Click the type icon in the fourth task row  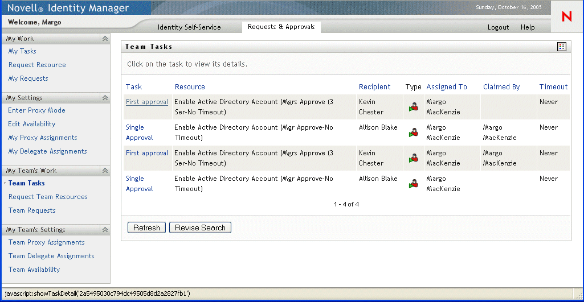[414, 184]
